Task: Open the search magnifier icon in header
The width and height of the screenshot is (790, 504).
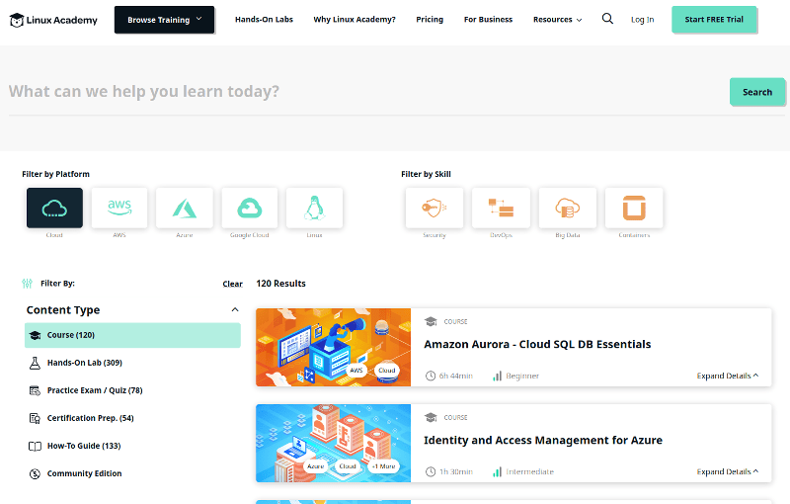Action: 607,19
